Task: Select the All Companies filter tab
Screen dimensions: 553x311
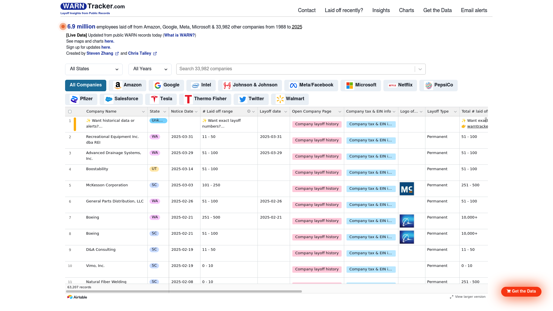Action: tap(86, 85)
